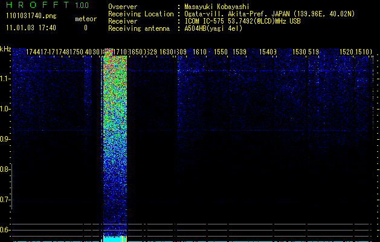Click the Receiving Location label

point(141,14)
